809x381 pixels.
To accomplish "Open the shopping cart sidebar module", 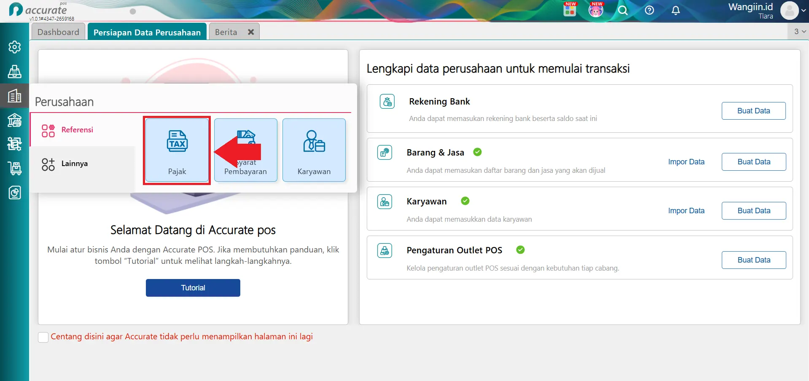I will 15,168.
